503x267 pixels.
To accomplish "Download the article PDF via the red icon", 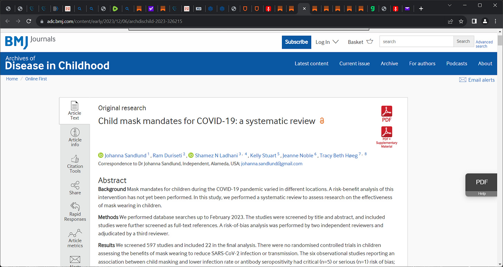I will pyautogui.click(x=387, y=114).
